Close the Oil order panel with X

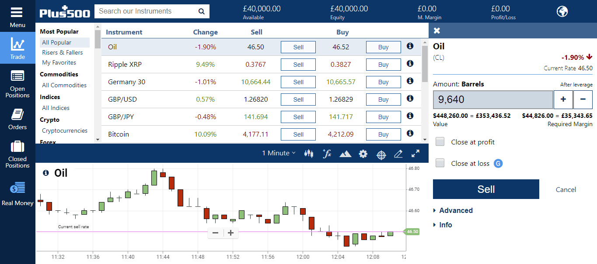pyautogui.click(x=437, y=31)
